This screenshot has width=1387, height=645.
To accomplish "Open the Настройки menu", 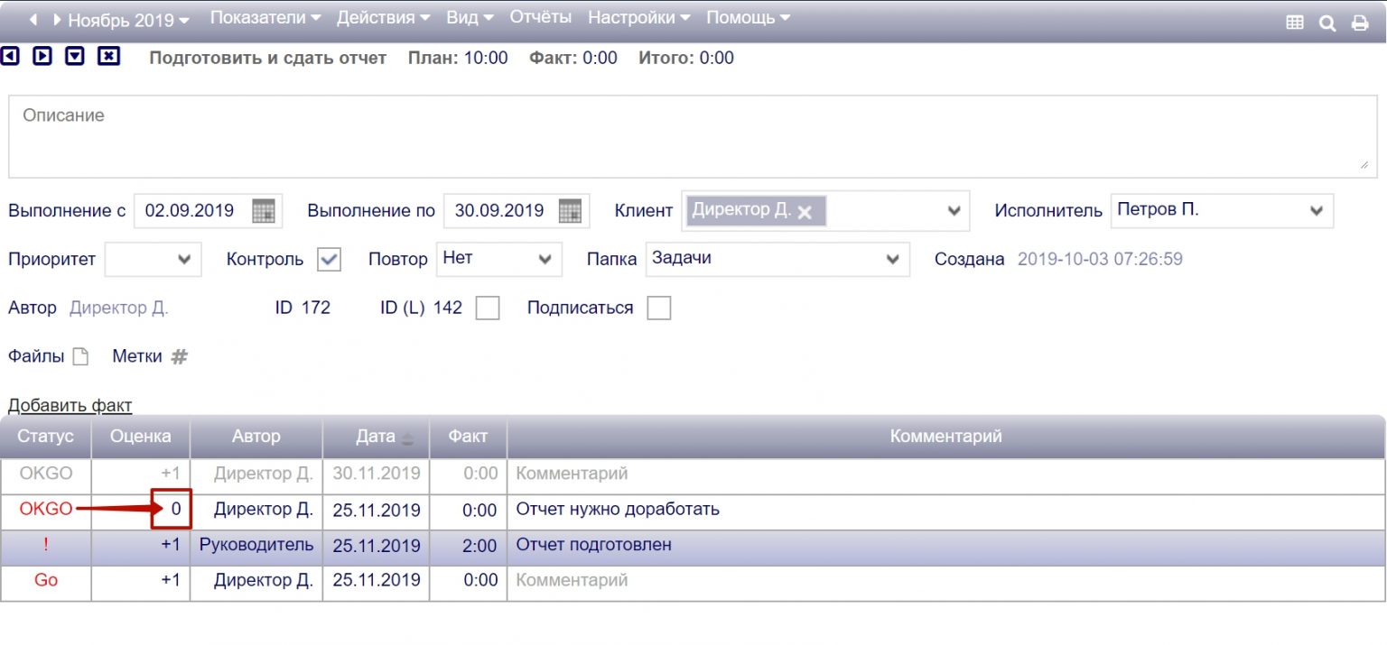I will pos(639,17).
